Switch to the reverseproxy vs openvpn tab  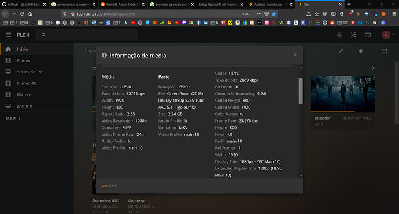tap(73, 5)
